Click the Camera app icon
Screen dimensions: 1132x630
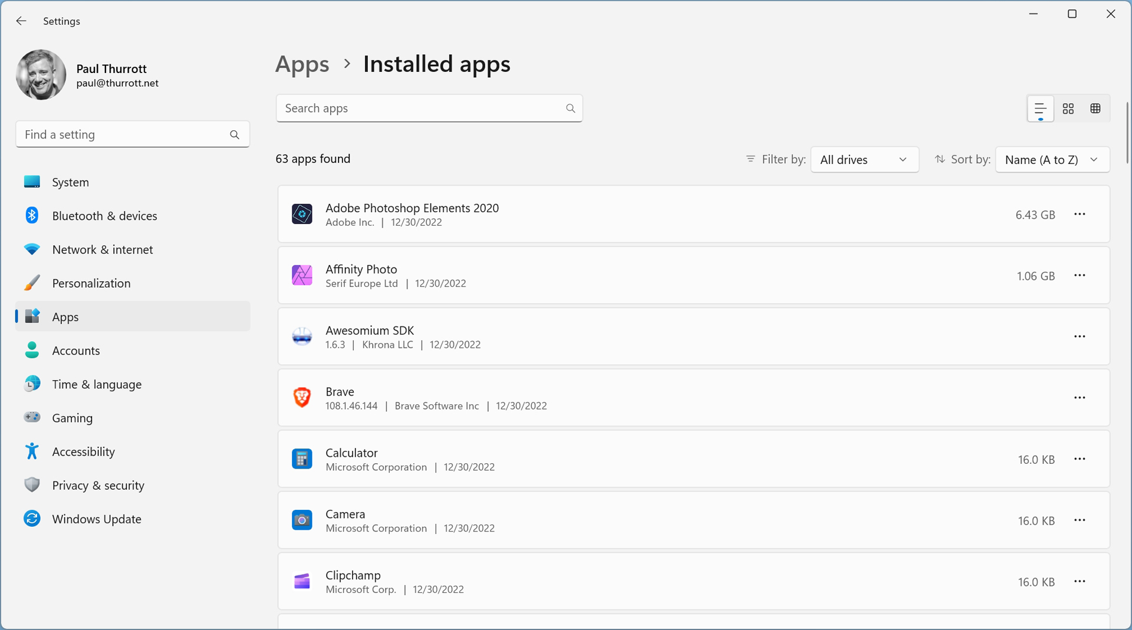pyautogui.click(x=302, y=520)
